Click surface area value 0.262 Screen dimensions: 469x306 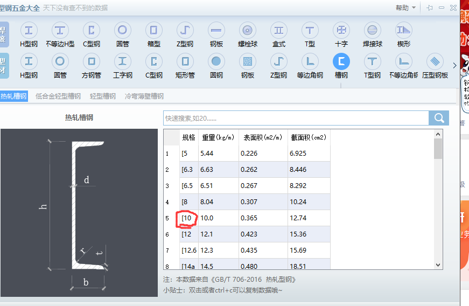click(263, 170)
